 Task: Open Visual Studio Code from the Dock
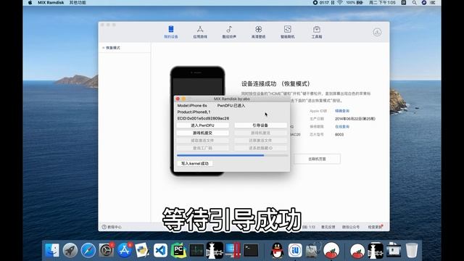coord(160,250)
